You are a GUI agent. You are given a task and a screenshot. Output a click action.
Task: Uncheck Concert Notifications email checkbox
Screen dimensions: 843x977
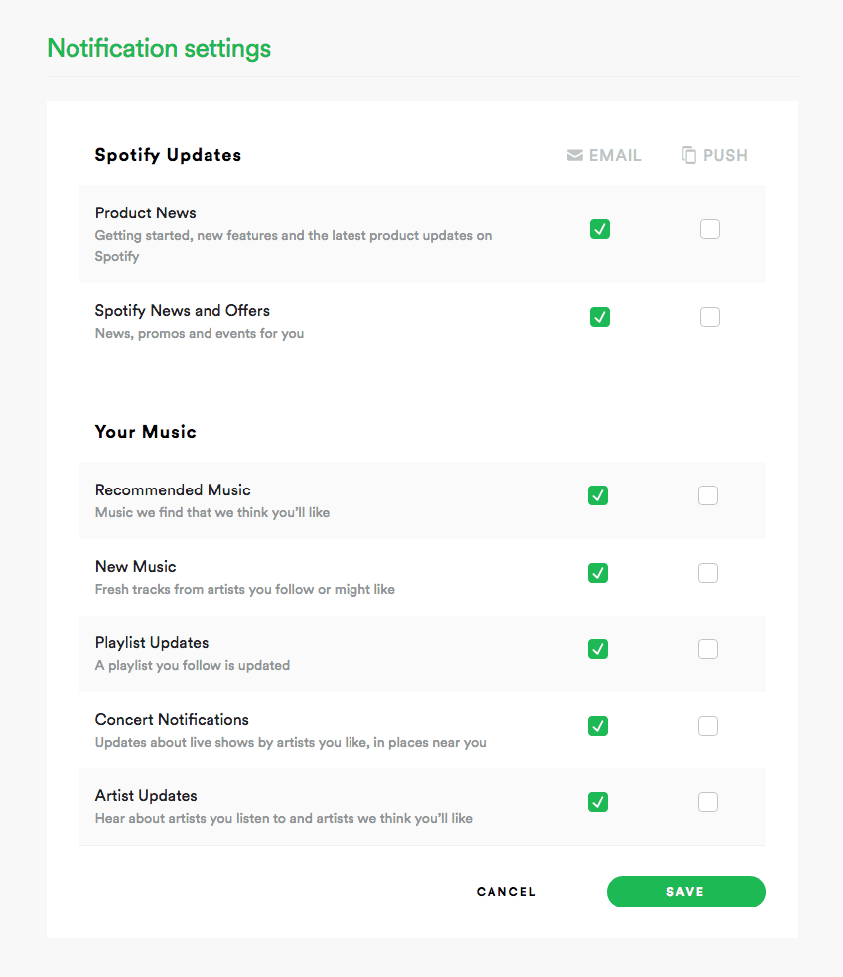coord(598,726)
